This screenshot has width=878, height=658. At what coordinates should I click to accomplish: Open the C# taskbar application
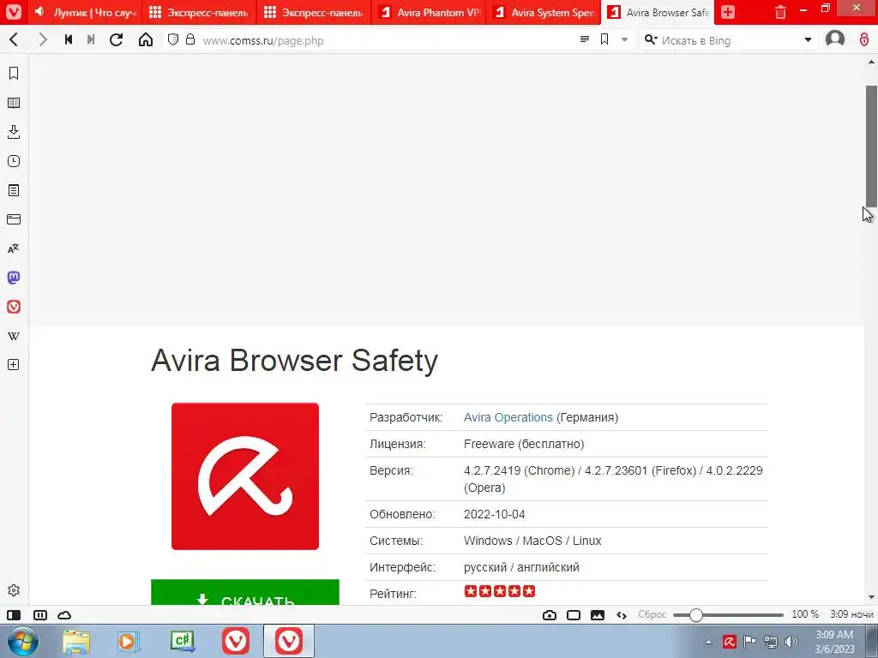[182, 641]
